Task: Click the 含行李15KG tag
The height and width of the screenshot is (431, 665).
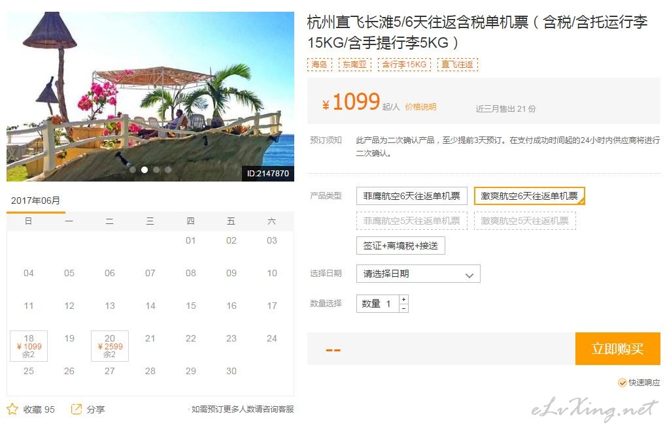Action: (x=404, y=65)
